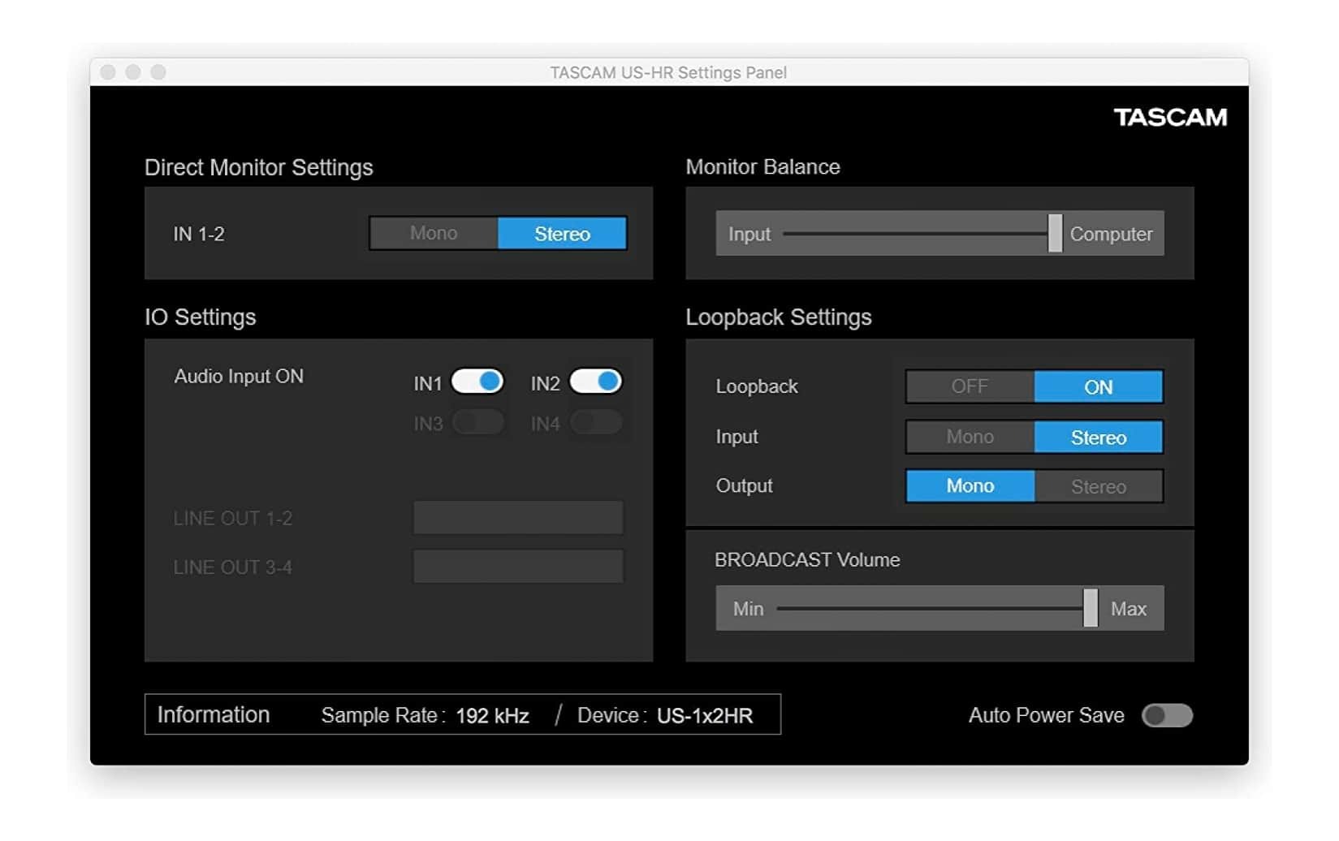Click the TASCAM logo
Image resolution: width=1339 pixels, height=841 pixels.
tap(1169, 118)
